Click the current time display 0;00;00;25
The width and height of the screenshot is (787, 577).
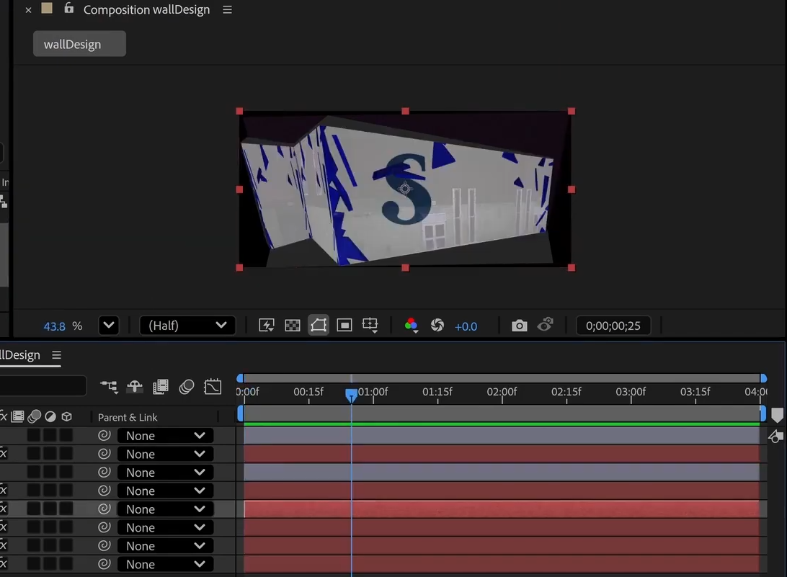point(613,325)
